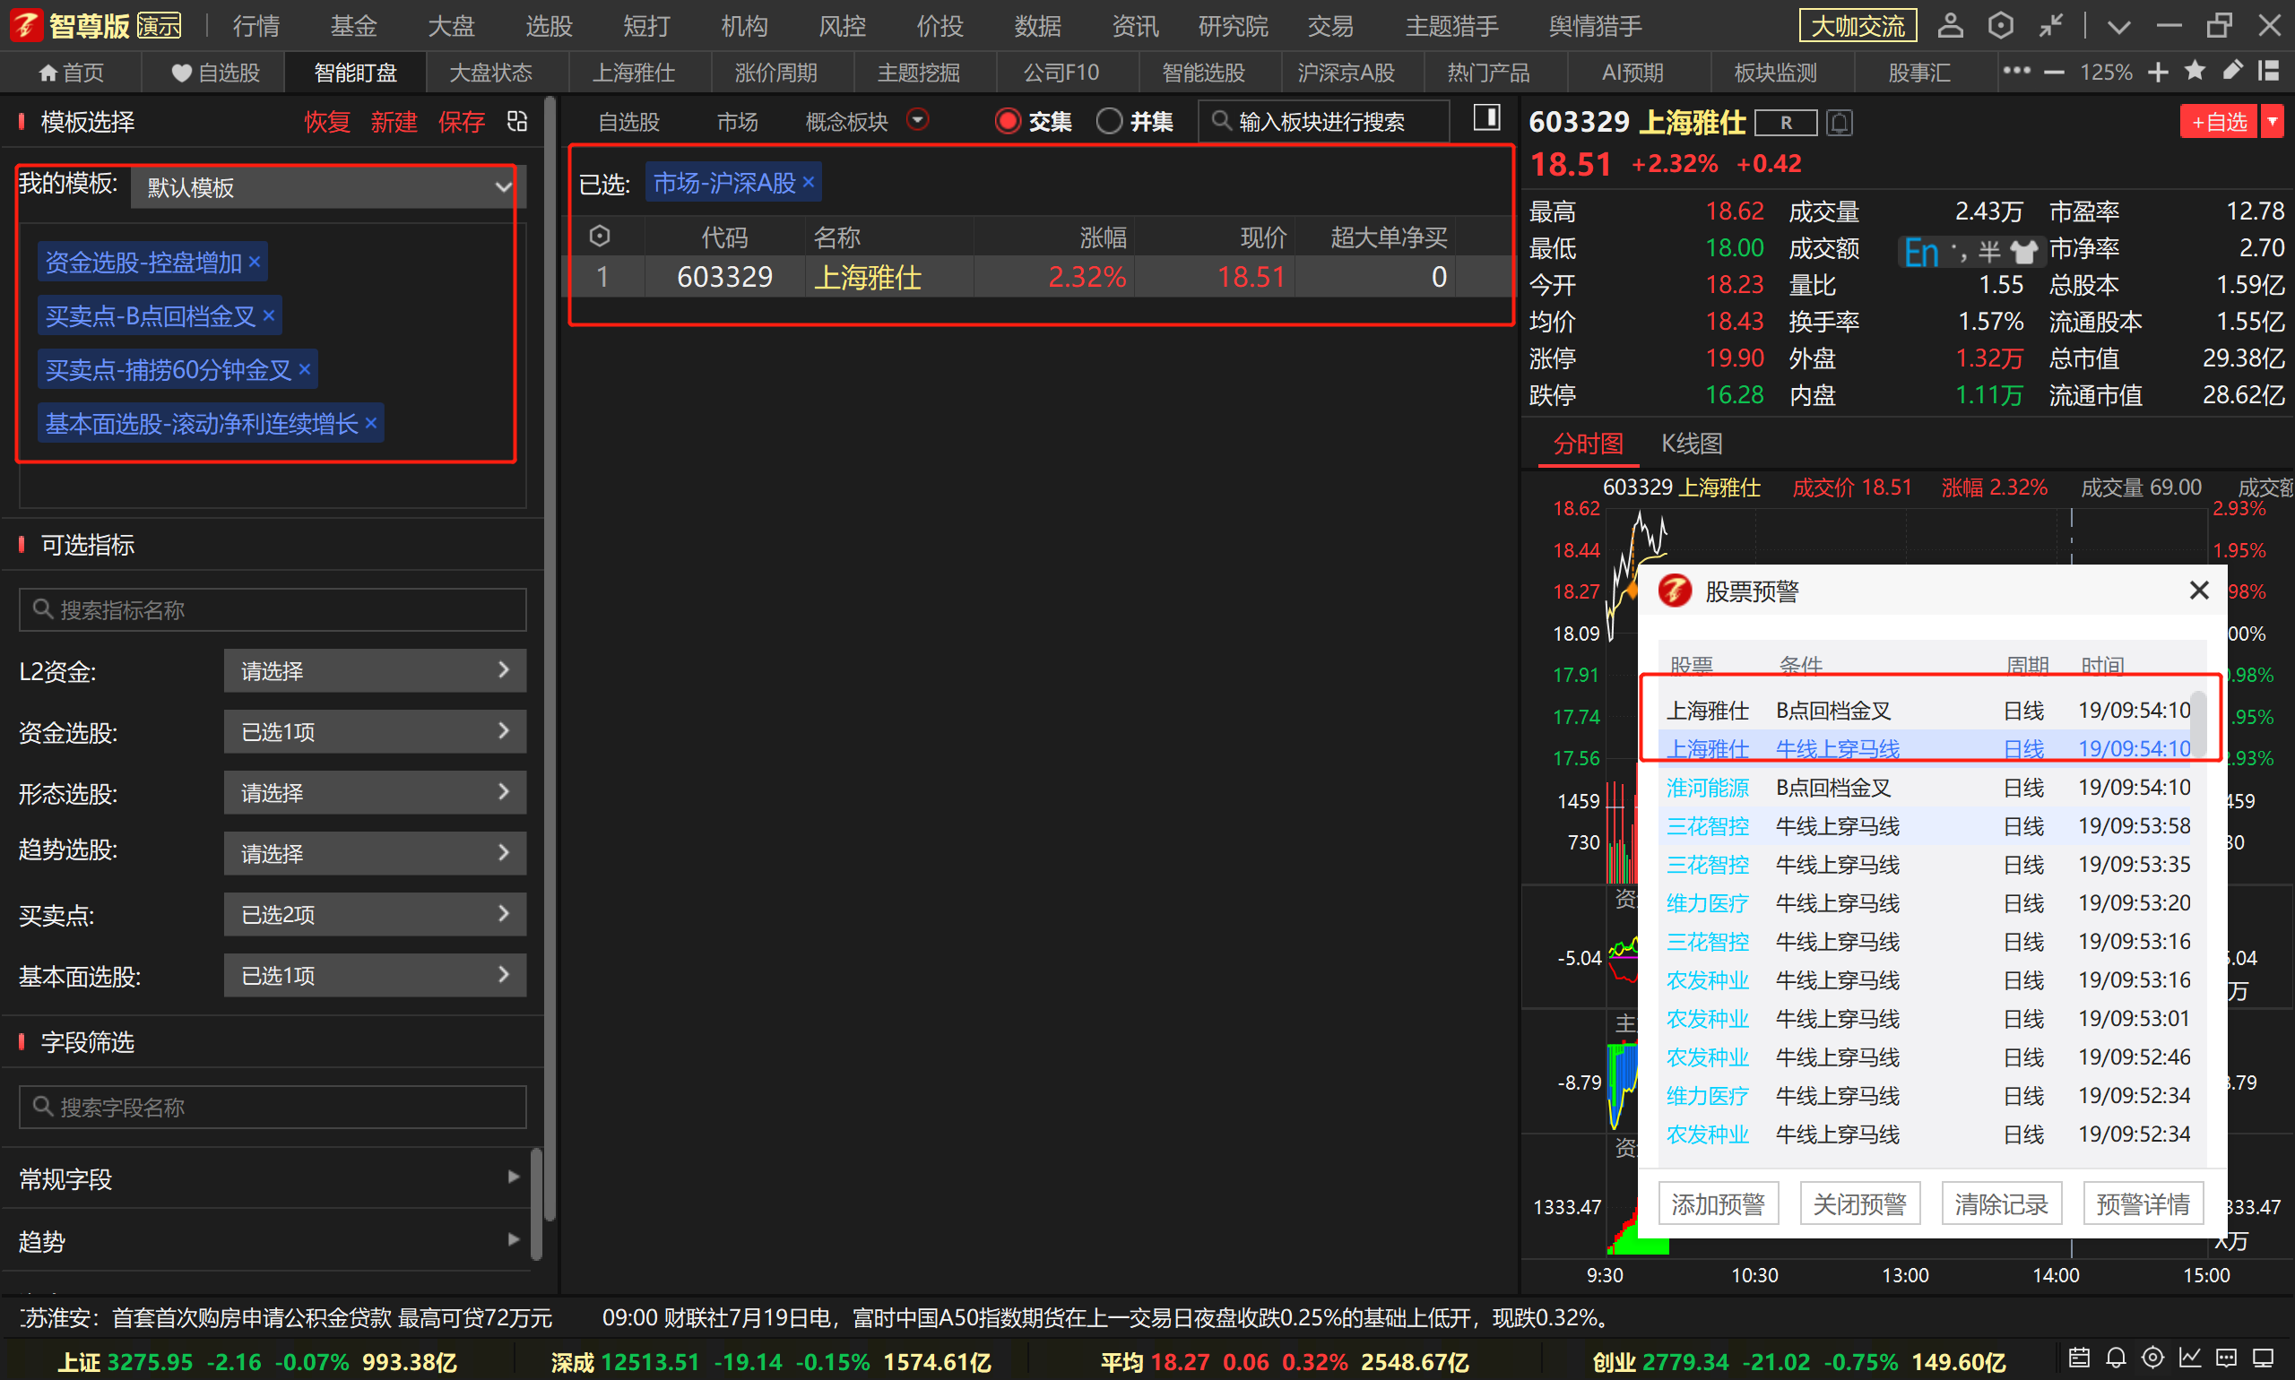The image size is (2295, 1380).
Task: Open the 舆情猎手 top menu
Action: pyautogui.click(x=1595, y=25)
